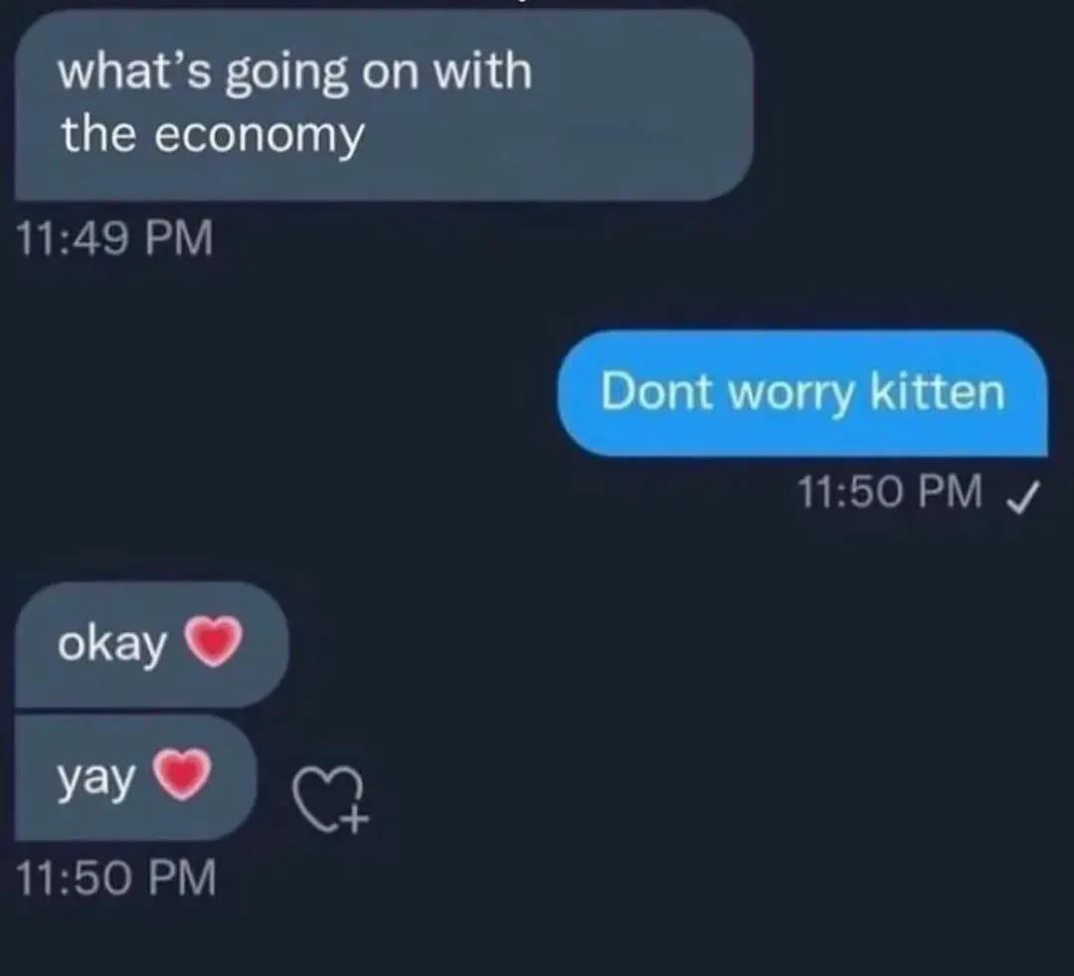Click the word "worry" in the blue bubble
1074x976 pixels.
coord(791,394)
